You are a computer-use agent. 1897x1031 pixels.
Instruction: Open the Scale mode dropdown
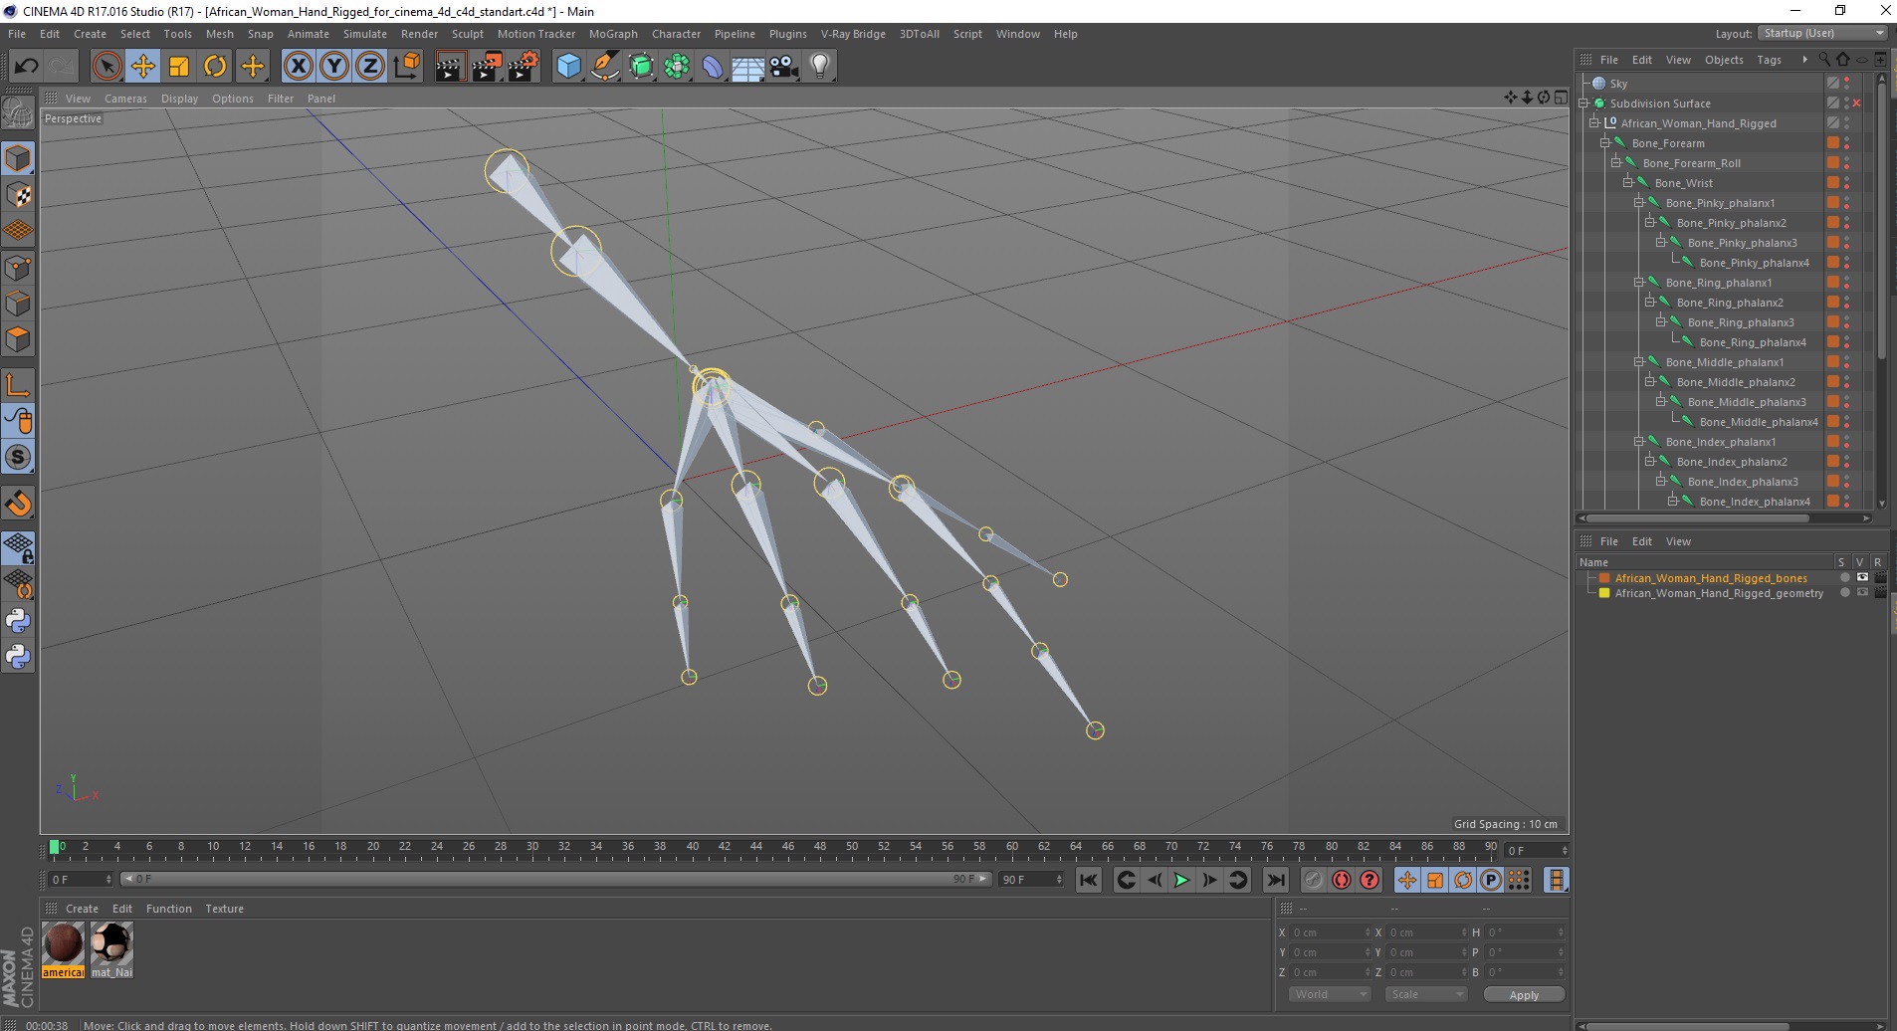pyautogui.click(x=1426, y=994)
